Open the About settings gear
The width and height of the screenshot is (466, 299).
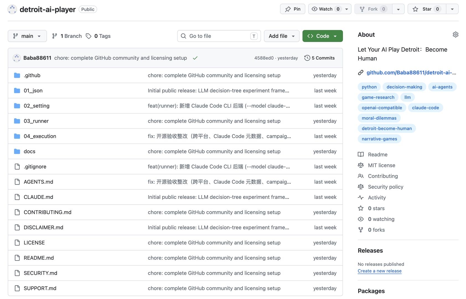[455, 35]
